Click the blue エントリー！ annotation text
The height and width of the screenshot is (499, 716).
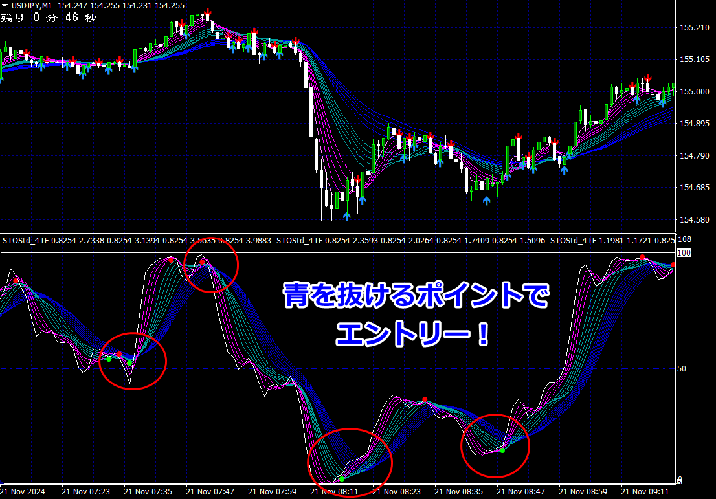tap(414, 334)
